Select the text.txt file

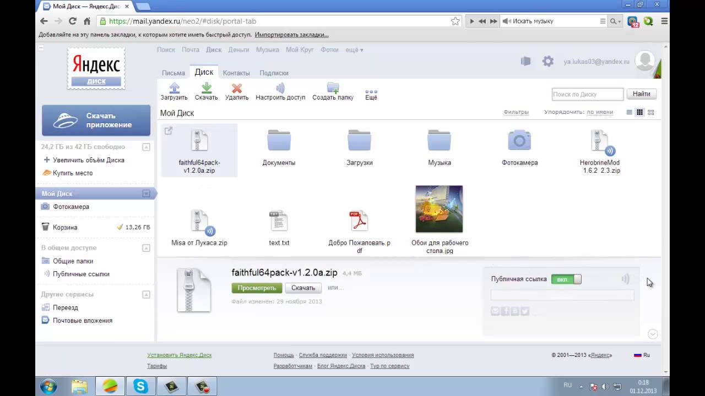pos(279,228)
